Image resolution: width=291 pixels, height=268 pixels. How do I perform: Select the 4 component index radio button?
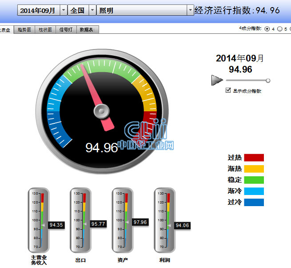[267, 29]
